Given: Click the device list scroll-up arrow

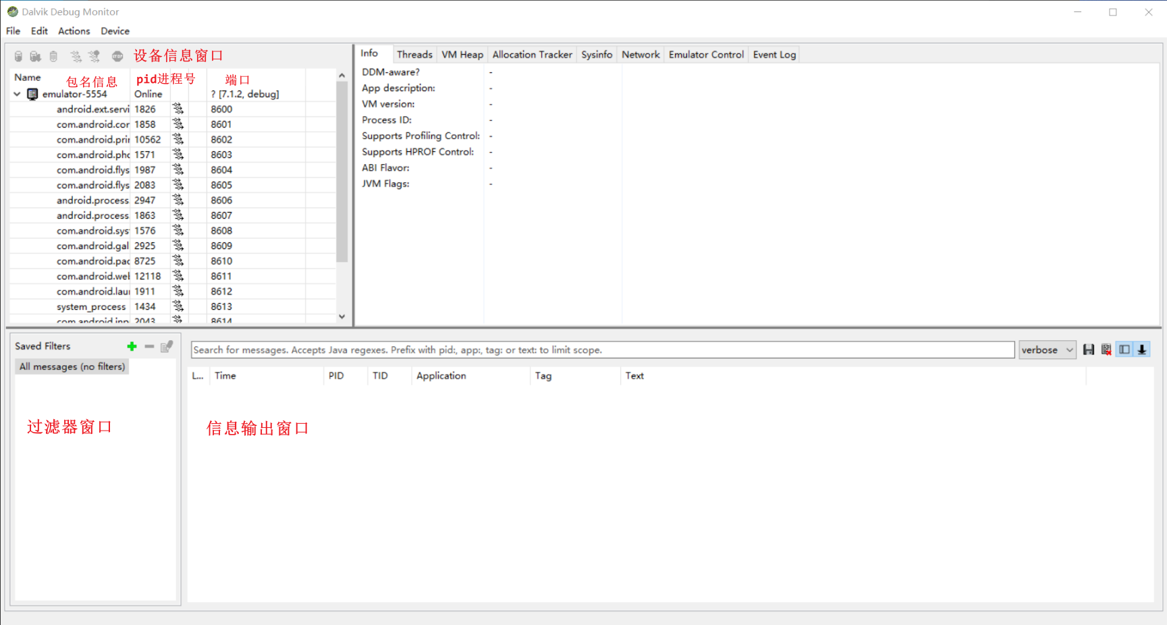Looking at the screenshot, I should click(x=342, y=76).
